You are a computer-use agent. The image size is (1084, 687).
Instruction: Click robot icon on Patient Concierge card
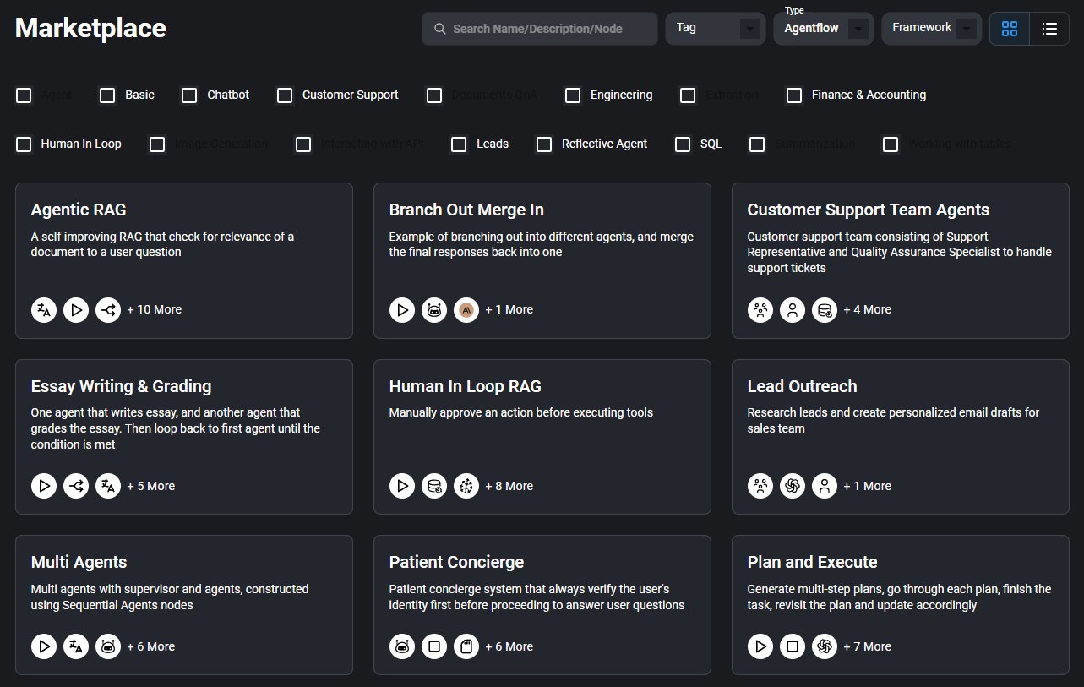point(402,646)
